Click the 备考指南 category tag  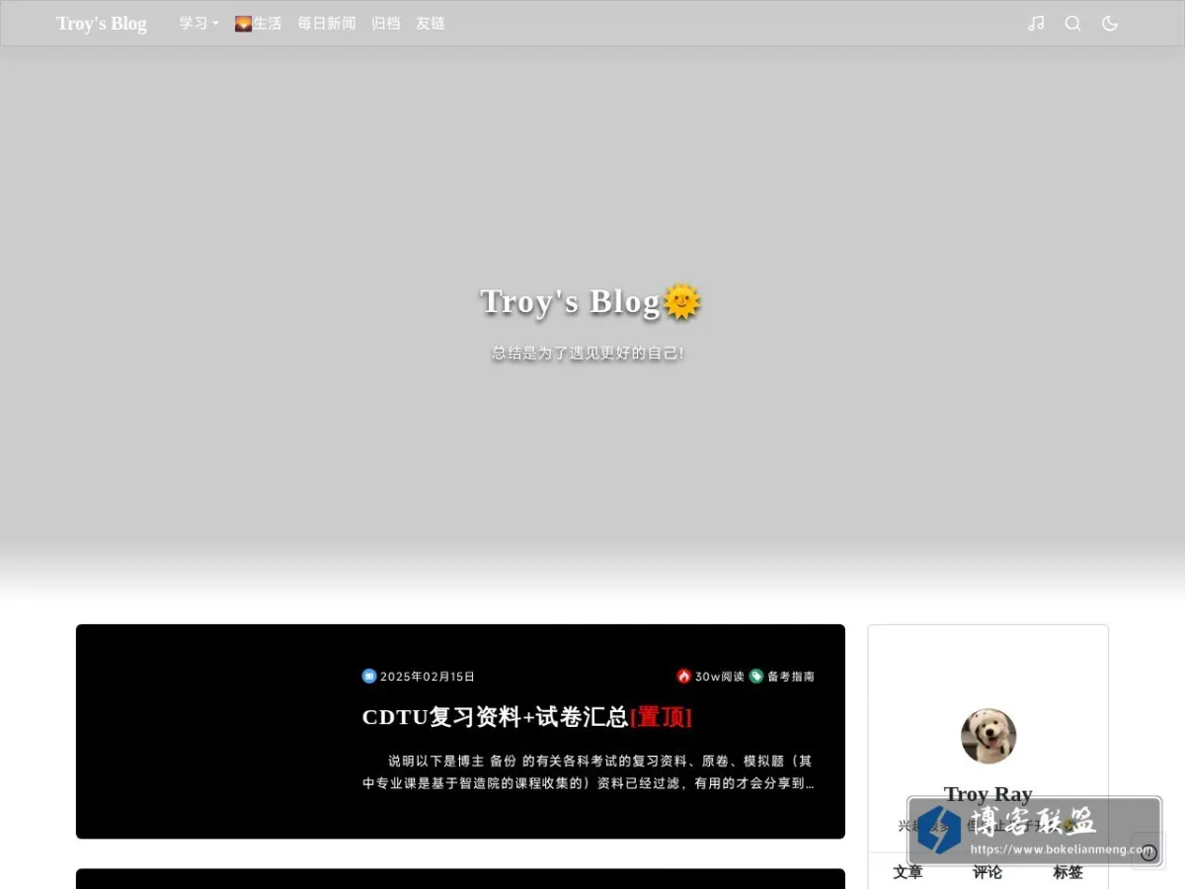[x=791, y=677]
